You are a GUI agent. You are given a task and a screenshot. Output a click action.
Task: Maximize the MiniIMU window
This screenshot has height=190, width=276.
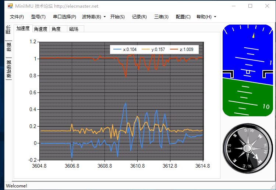250,6
